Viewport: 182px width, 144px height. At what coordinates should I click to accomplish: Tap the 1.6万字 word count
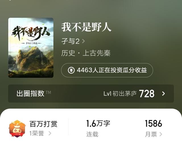tap(98, 123)
